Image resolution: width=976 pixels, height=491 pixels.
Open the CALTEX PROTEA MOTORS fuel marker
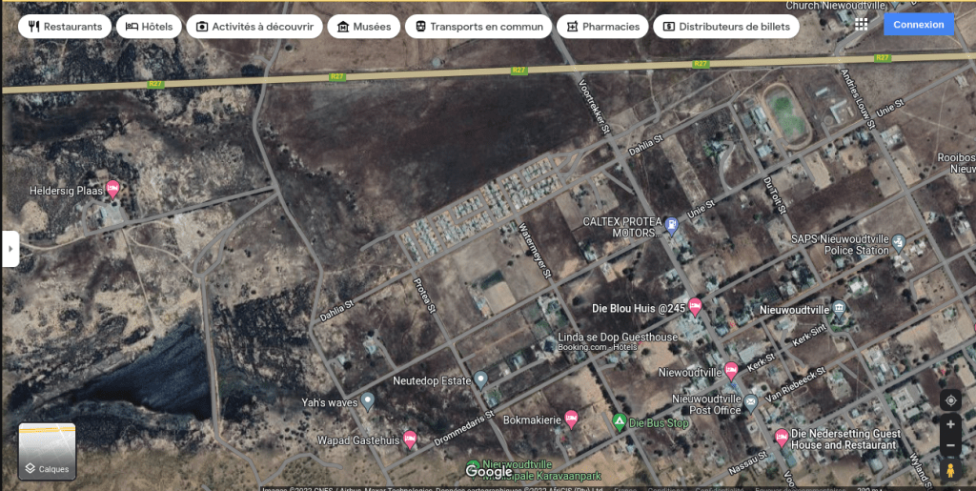point(671,226)
